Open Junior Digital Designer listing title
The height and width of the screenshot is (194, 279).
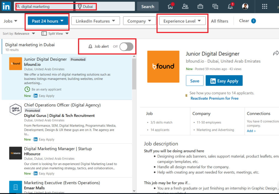[46, 59]
